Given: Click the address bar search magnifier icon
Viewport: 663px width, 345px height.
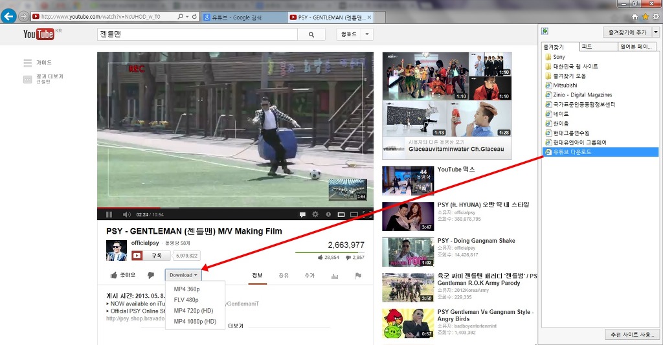Looking at the screenshot, I should [181, 17].
